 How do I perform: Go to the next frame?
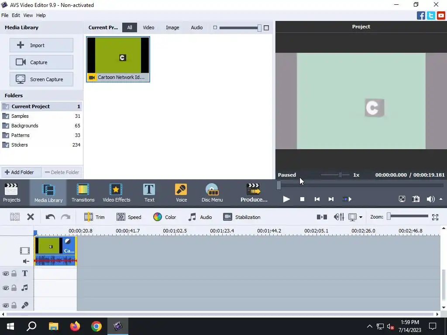(331, 199)
